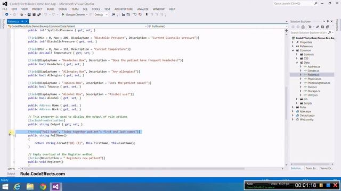Open the Toolbox side tab
The image size is (341, 191).
tap(3, 24)
